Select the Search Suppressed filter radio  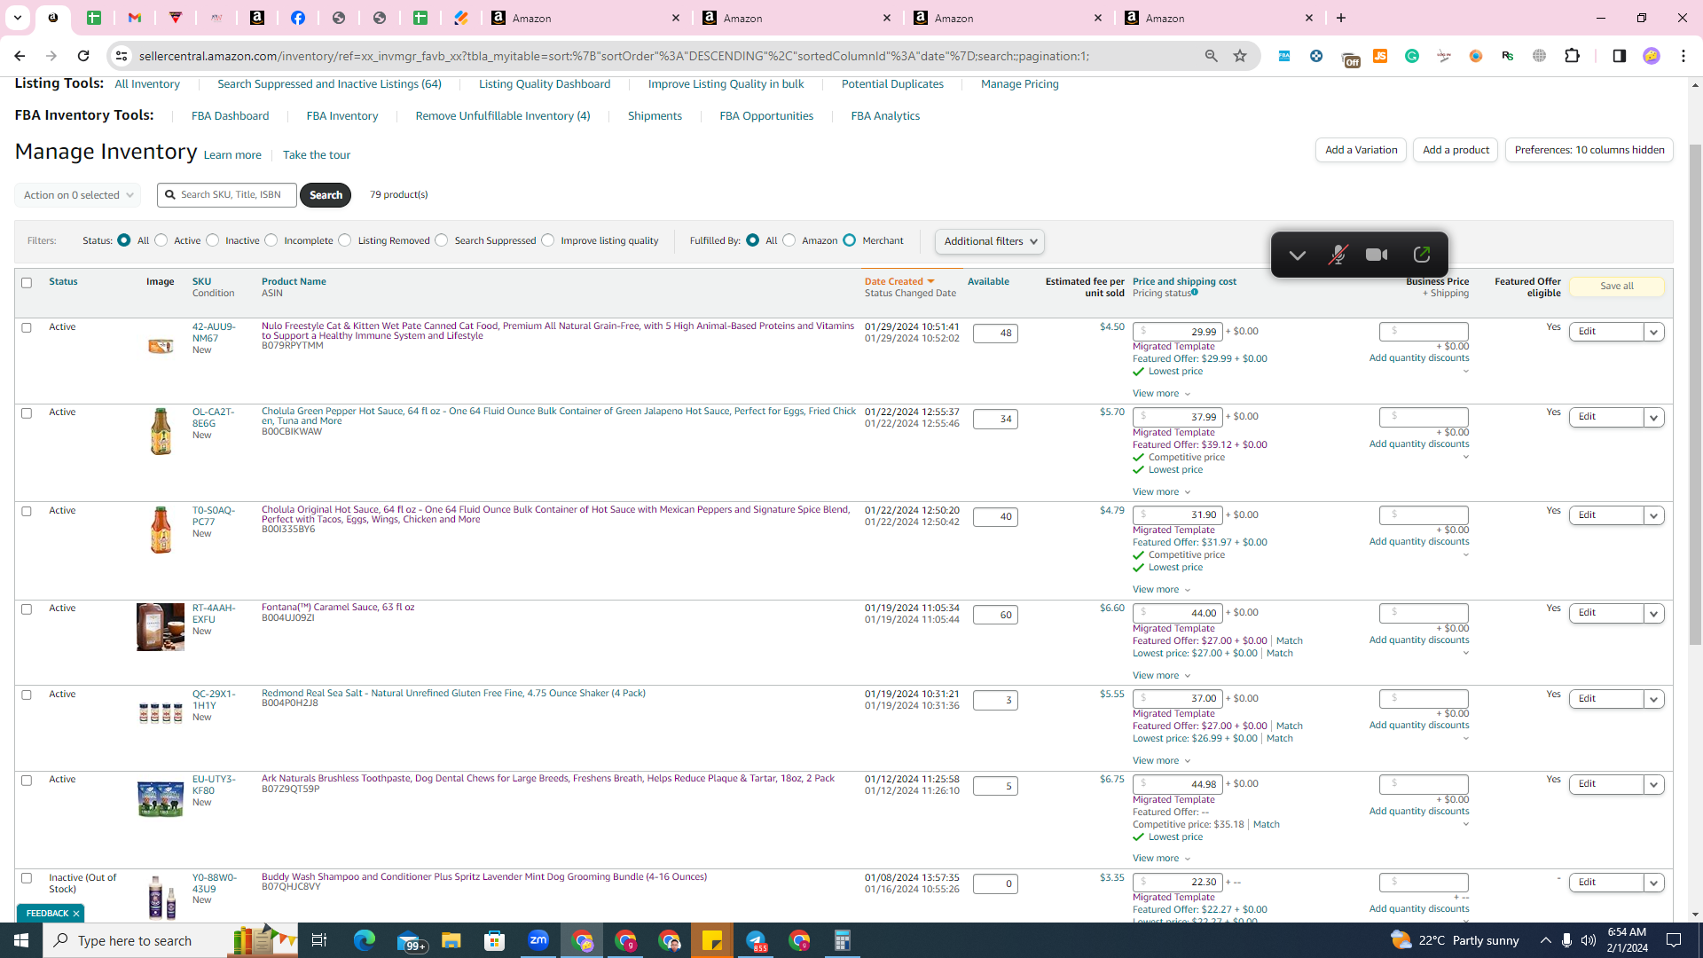442,240
